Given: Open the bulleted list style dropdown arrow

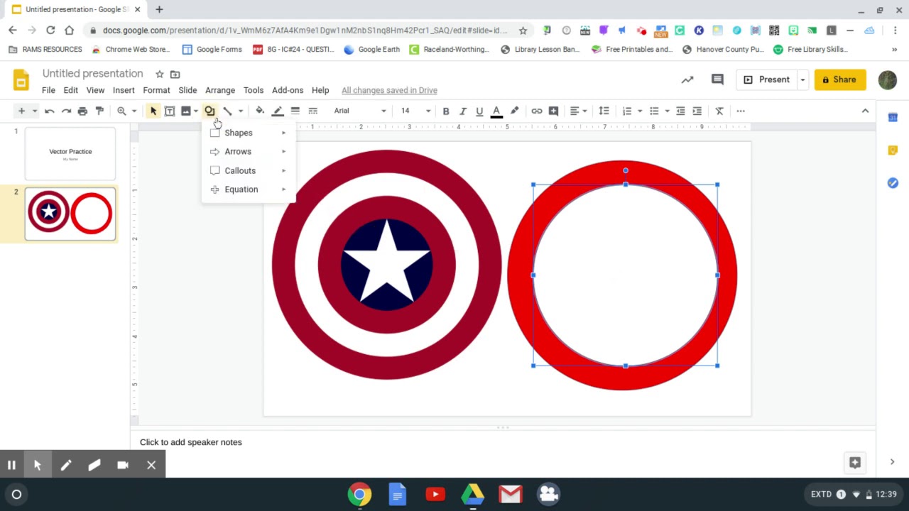Looking at the screenshot, I should [x=667, y=111].
